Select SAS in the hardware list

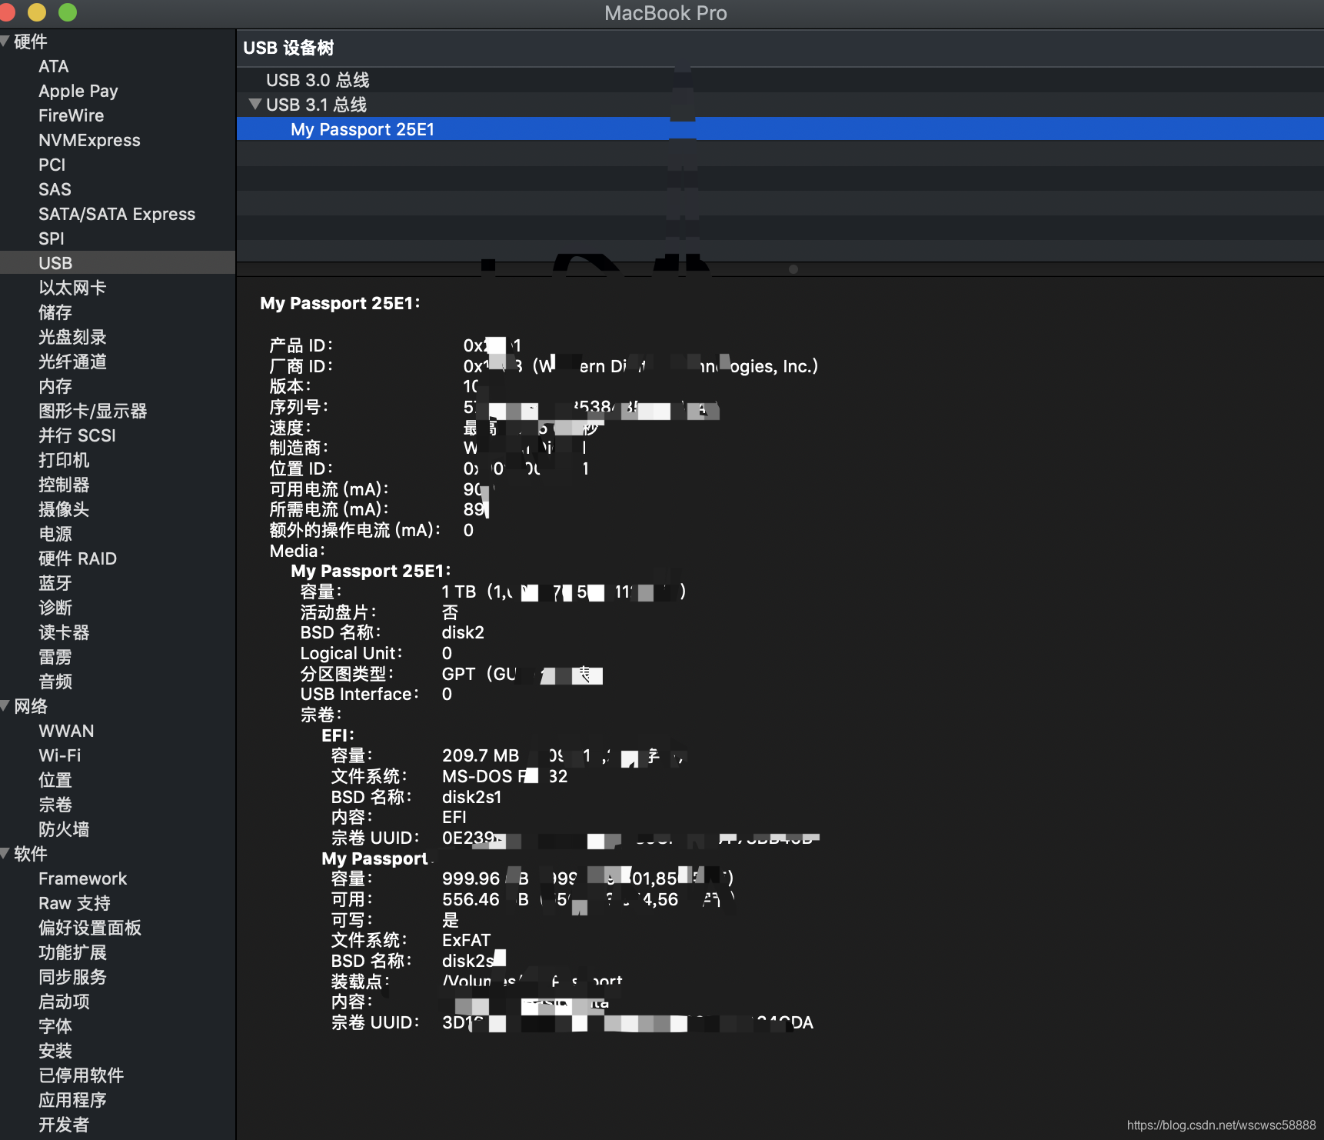point(55,189)
